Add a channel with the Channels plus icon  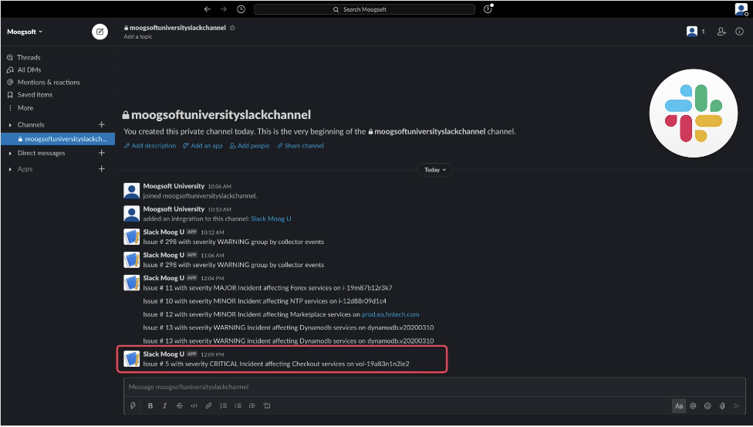101,124
